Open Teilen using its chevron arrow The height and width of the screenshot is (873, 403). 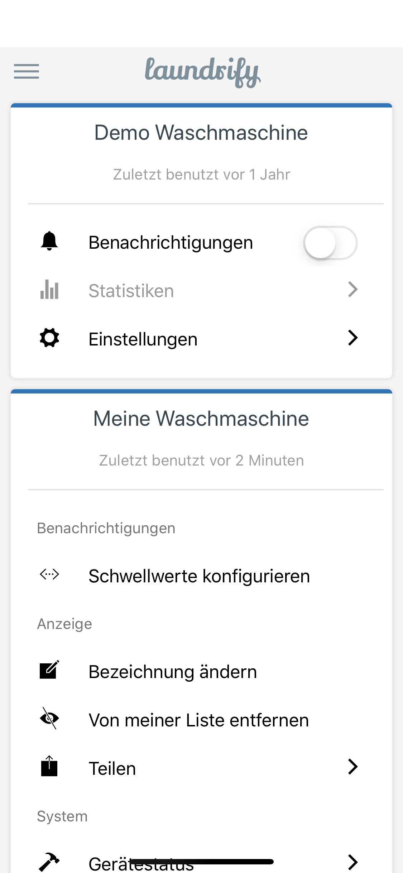point(353,767)
